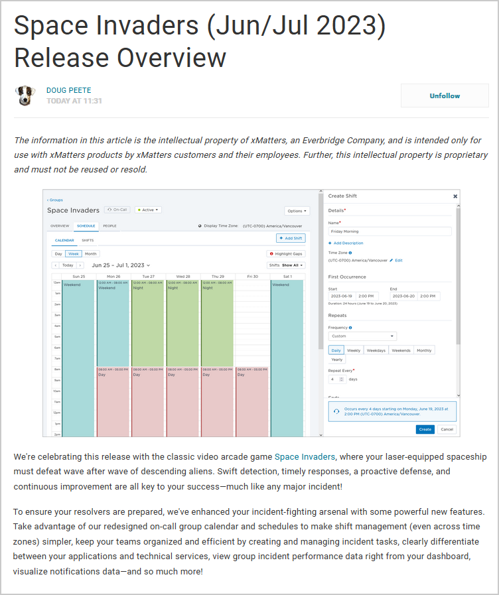
Task: Click the Start date field 2023-06-19
Action: coord(341,296)
